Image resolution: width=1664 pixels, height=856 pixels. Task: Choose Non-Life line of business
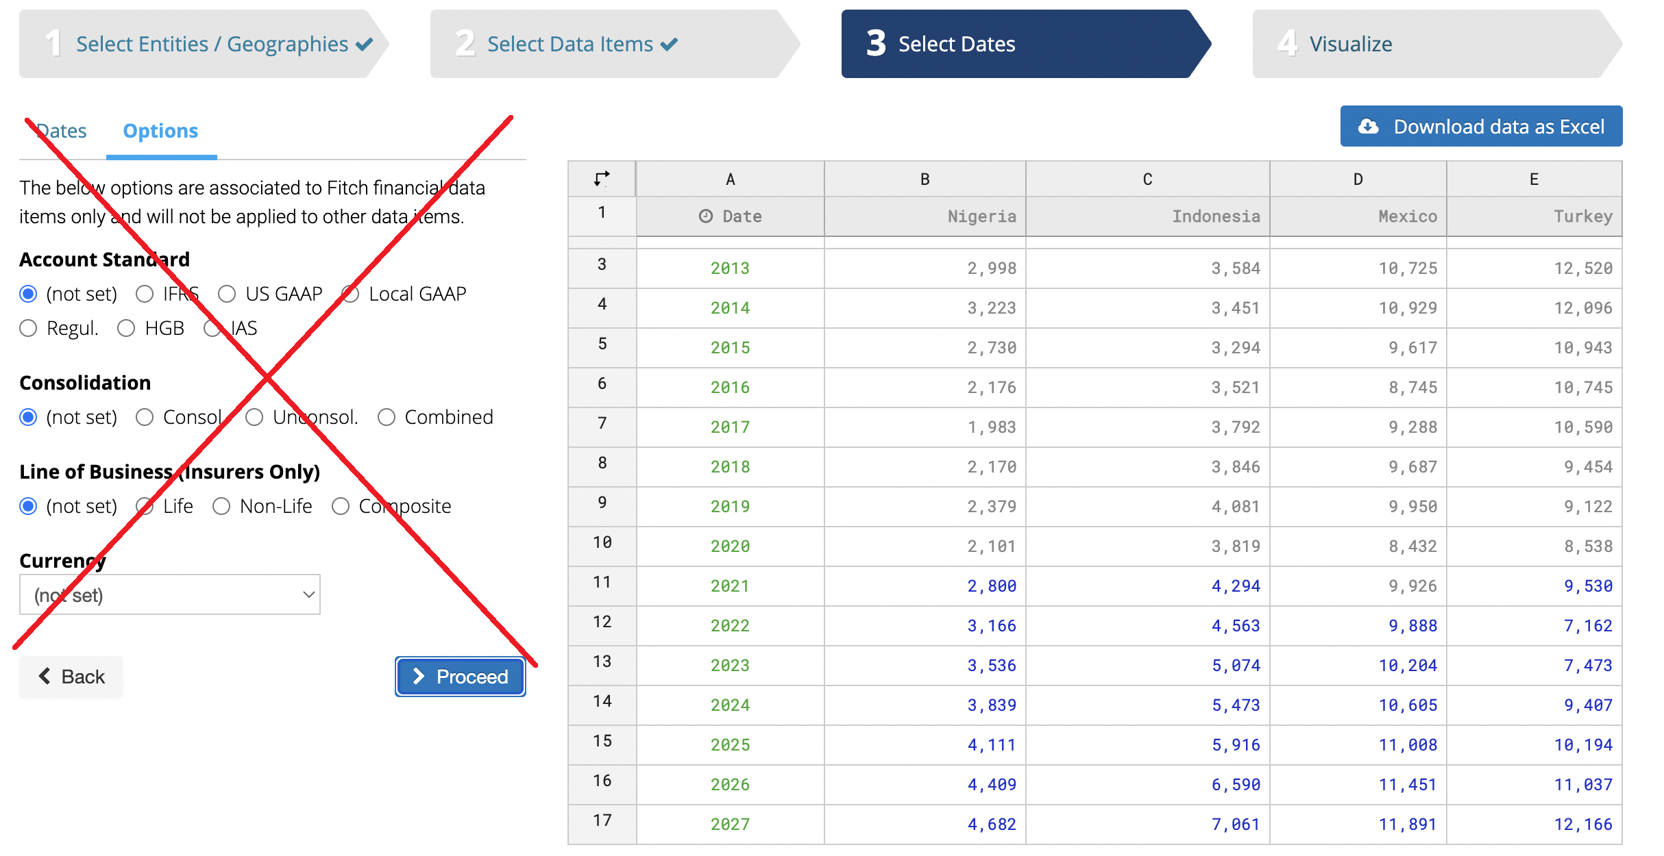point(221,506)
